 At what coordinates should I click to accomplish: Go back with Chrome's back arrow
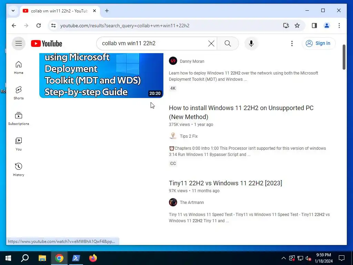(x=14, y=26)
